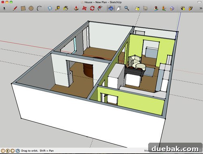Choose the red four-arrow Move tool
The width and height of the screenshot is (203, 154).
[x=84, y=9]
